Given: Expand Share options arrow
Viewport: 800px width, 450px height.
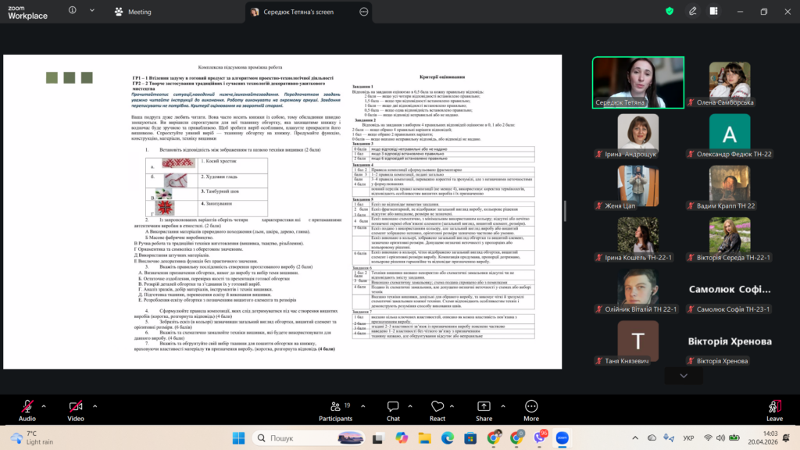Looking at the screenshot, I should [501, 406].
